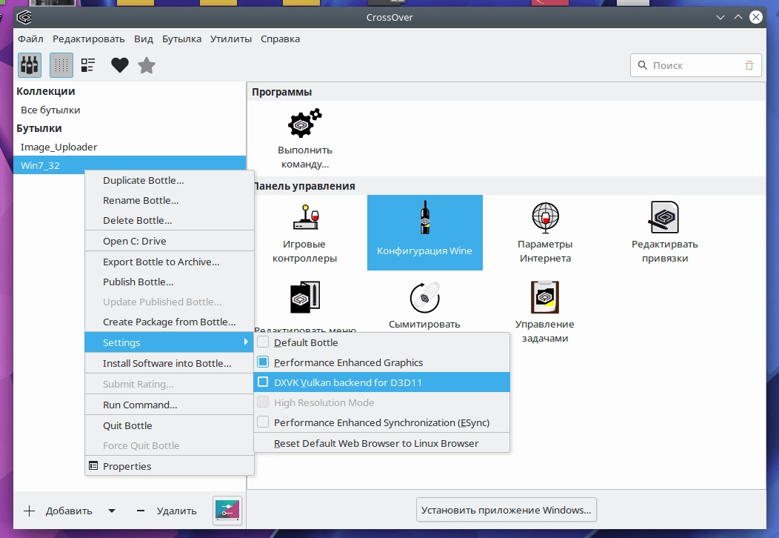Choose Duplicate Bottle... from context menu

point(170,181)
